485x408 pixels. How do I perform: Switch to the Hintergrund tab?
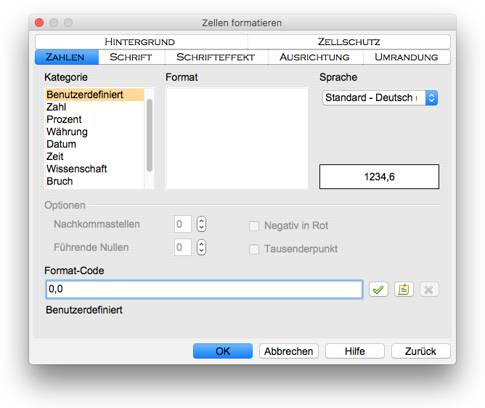pos(142,41)
